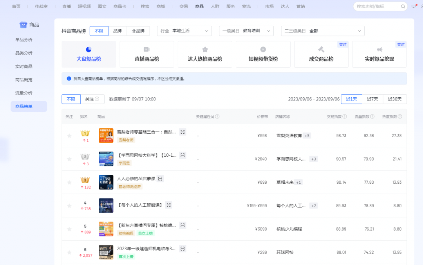423x265 pixels.
Task: Select 品牌 brand filter option
Action: click(117, 31)
